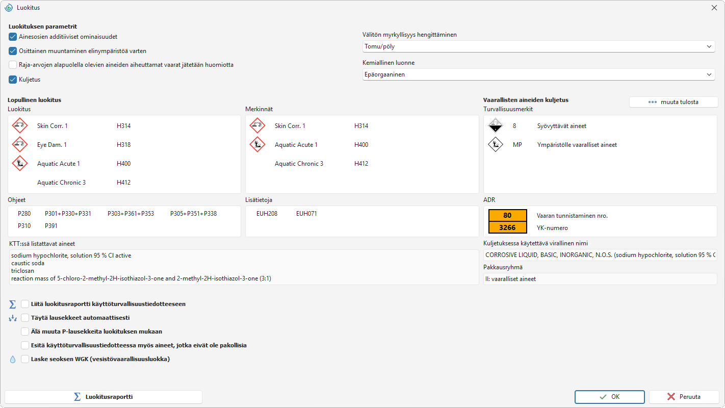Uncheck Ainesosien additiiviset ominaisuudet
725x408 pixels.
point(13,37)
